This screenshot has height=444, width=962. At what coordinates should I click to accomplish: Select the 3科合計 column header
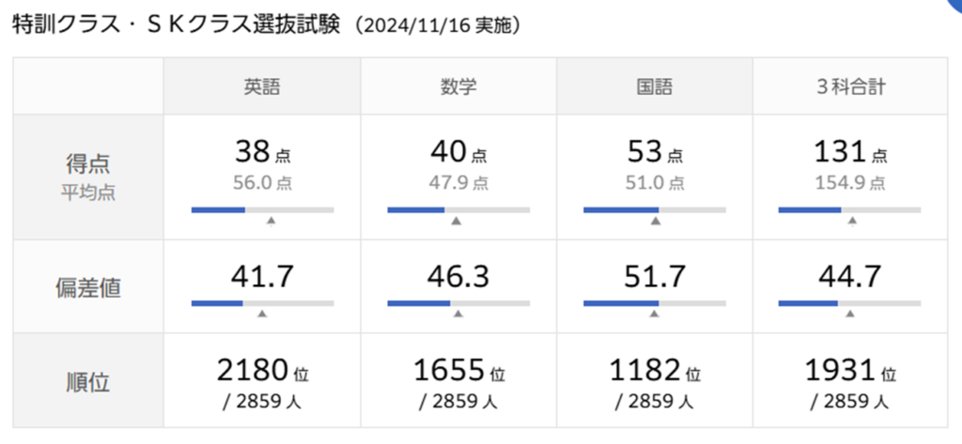(851, 87)
